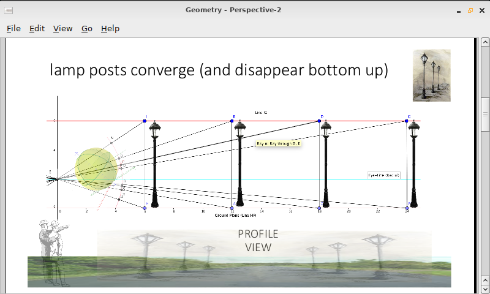490x294 pixels.
Task: Open the File menu
Action: (13, 28)
